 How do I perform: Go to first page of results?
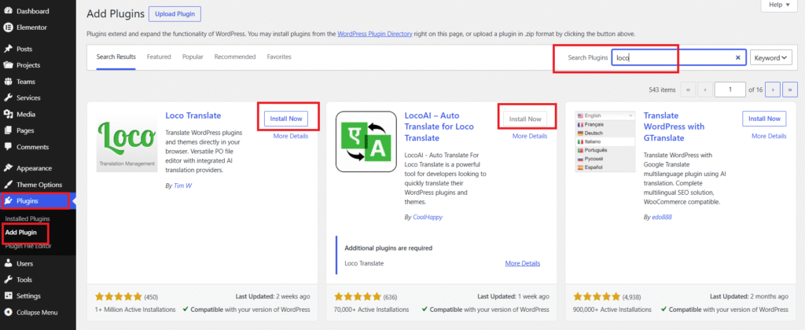click(688, 90)
